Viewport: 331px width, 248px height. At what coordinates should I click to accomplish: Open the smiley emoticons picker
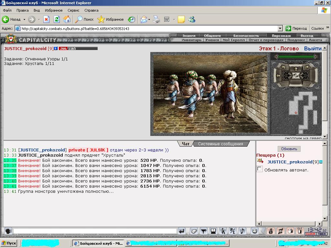[x=255, y=231]
